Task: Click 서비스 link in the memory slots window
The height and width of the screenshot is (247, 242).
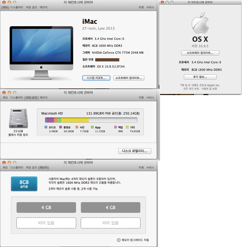Action: pos(150,168)
